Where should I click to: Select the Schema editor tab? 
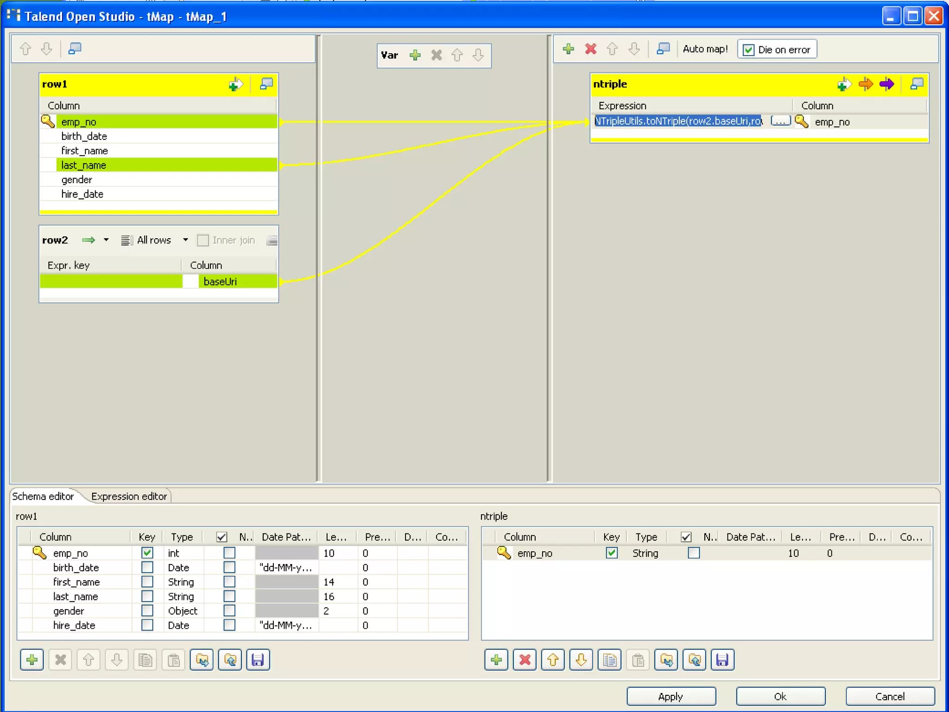[x=43, y=496]
